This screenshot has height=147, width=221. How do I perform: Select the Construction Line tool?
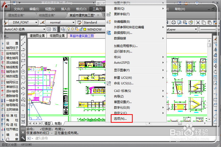point(23,44)
